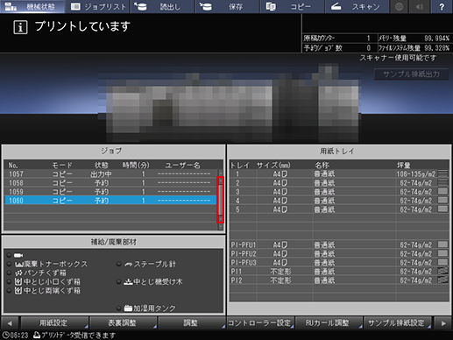453x340 pixels.
Task: Click the 原稿カウンター value
Action: tap(369, 39)
